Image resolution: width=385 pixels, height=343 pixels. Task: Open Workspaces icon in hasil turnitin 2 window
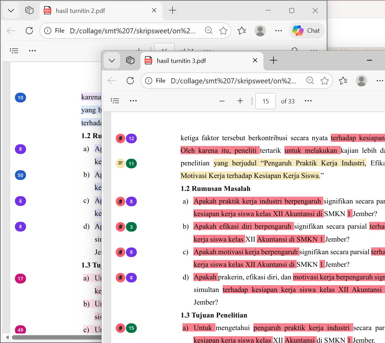29,11
